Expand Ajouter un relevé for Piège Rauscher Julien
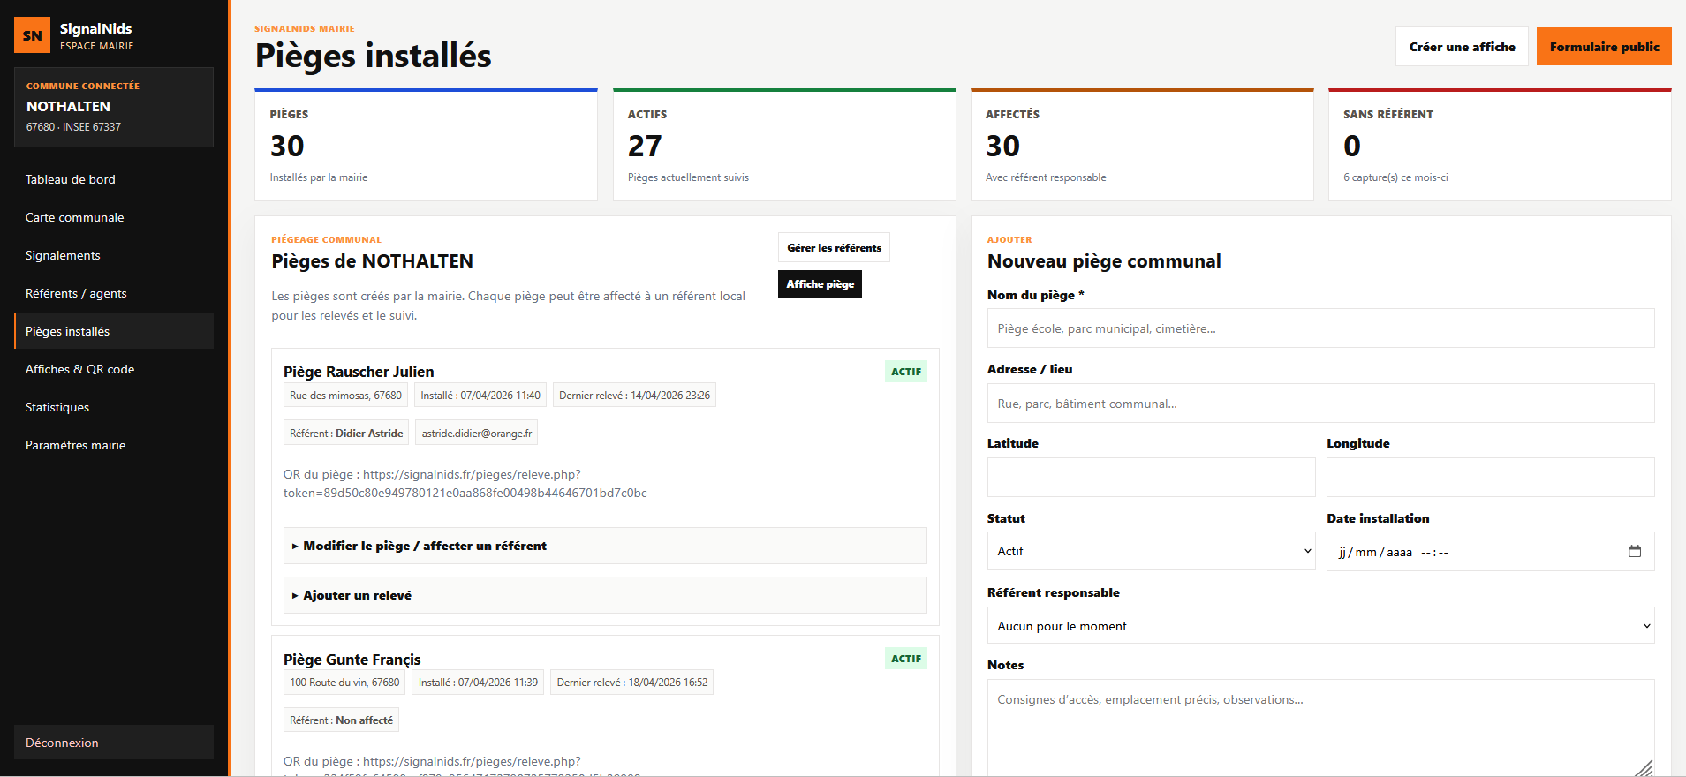 coord(605,595)
